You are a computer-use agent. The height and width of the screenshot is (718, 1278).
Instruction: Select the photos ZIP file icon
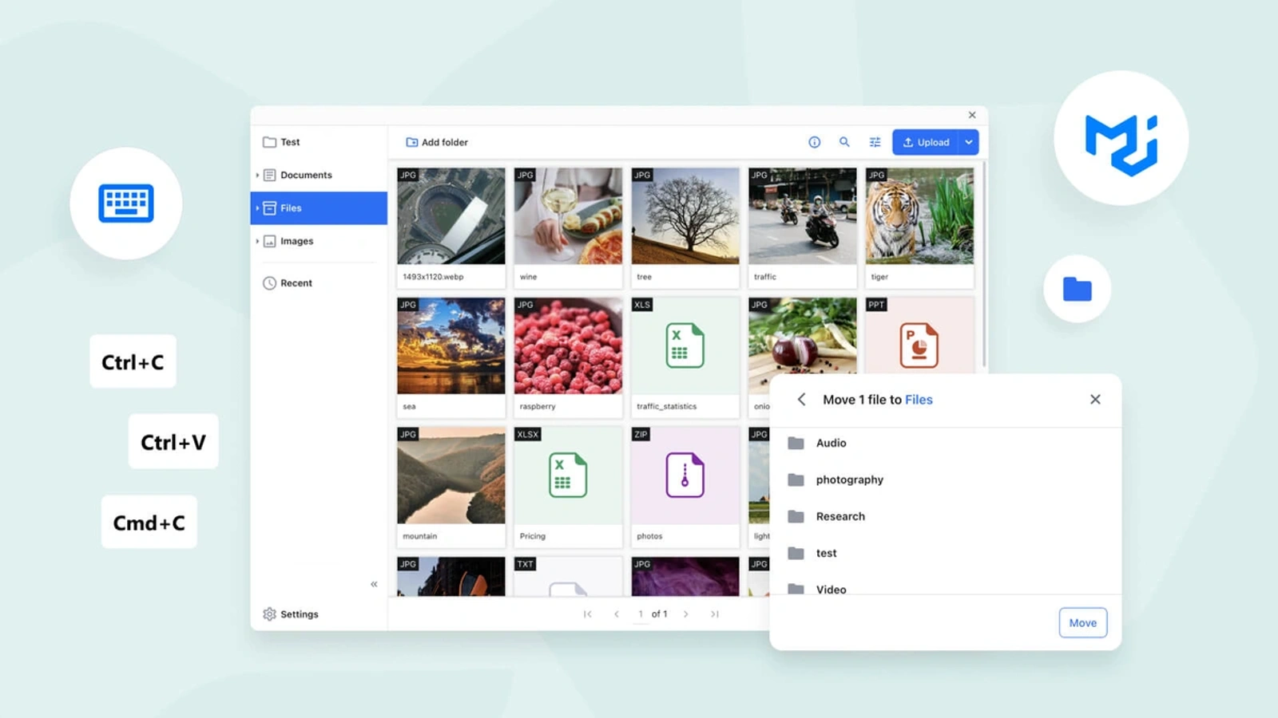click(x=685, y=475)
